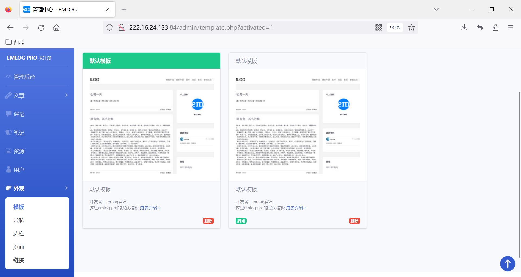Screen dimensions: 521x277
Task: Enable the second template with 启用
Action: [241, 221]
